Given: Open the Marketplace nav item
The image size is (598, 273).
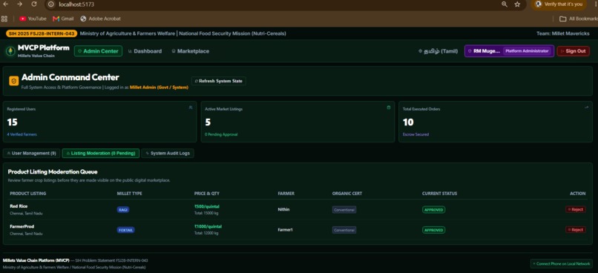Looking at the screenshot, I should click(x=191, y=51).
